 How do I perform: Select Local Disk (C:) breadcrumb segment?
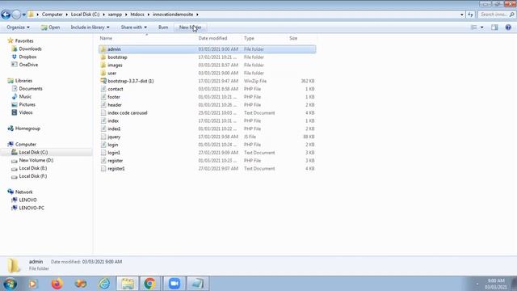(85, 15)
